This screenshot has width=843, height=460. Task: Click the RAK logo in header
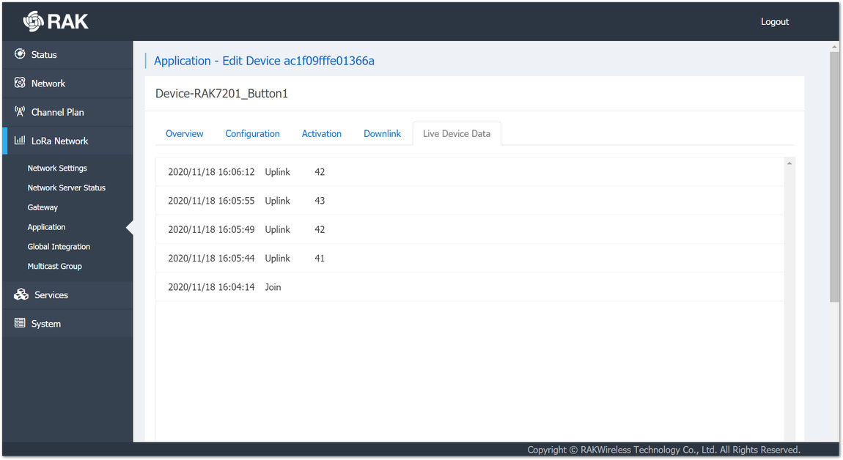pyautogui.click(x=56, y=21)
